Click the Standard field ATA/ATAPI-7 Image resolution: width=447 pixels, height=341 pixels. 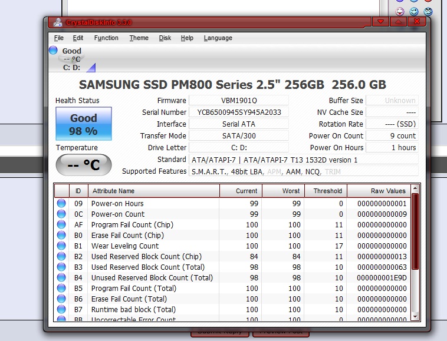(304, 160)
